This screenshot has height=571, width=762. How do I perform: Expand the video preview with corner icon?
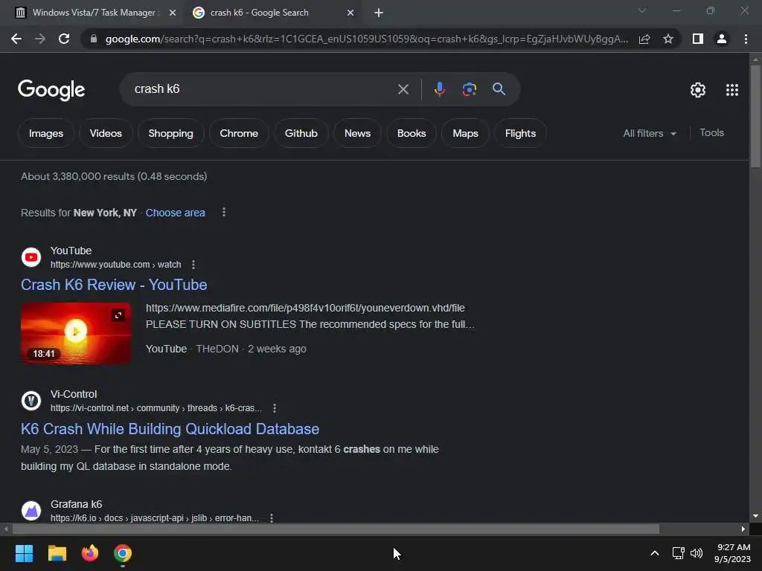click(118, 315)
